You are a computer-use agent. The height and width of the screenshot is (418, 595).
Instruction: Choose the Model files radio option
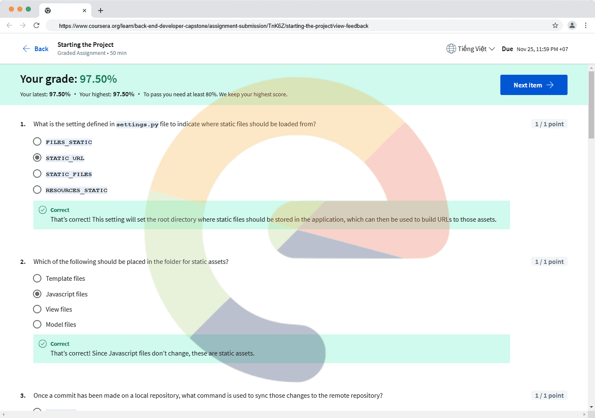pos(37,324)
